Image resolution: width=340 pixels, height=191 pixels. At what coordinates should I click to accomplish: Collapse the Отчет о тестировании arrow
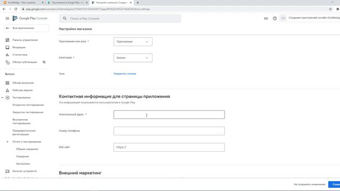[7, 142]
